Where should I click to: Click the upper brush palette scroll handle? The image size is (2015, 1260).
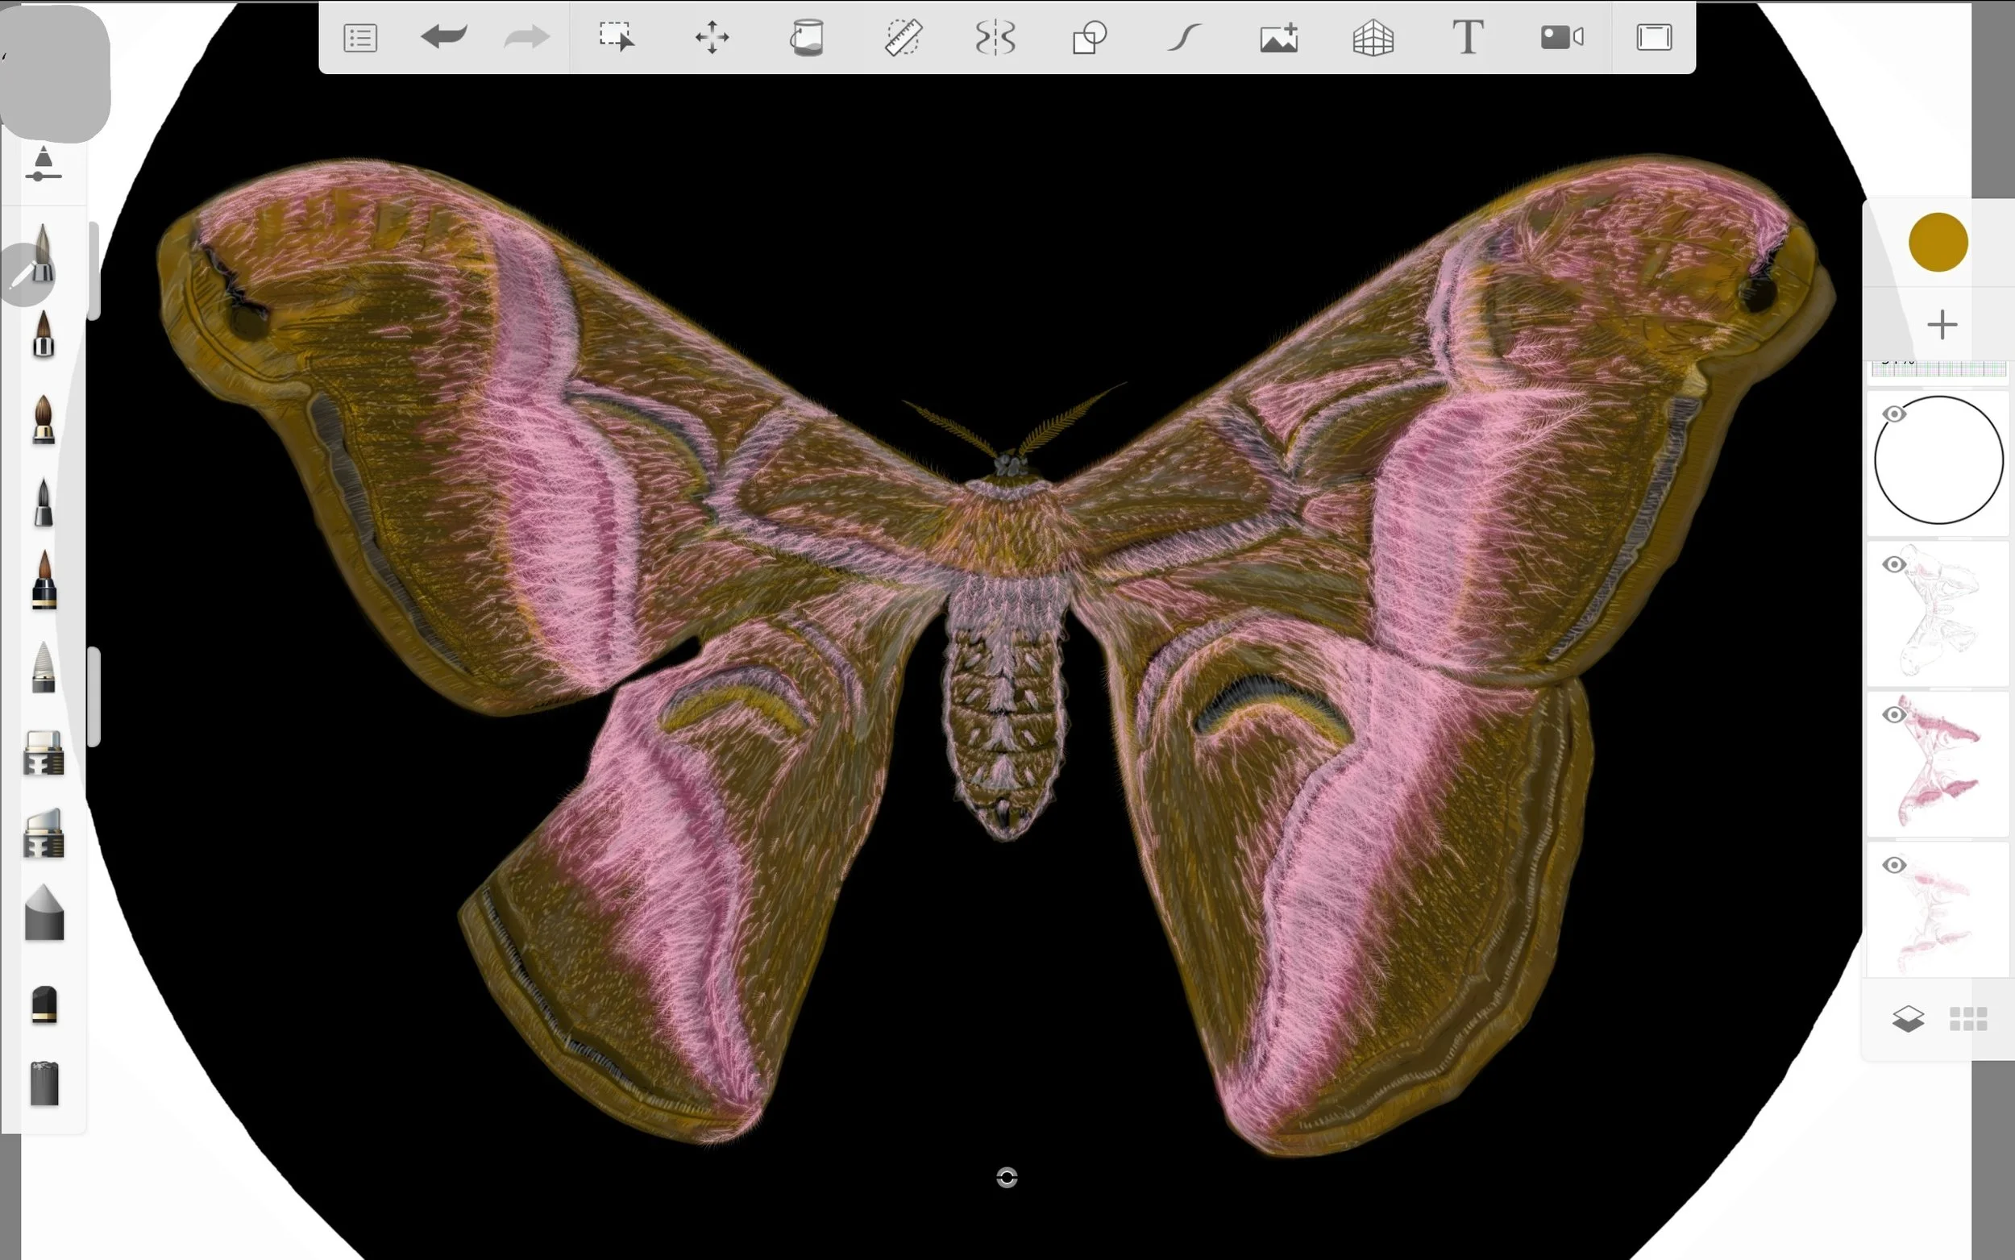[94, 271]
